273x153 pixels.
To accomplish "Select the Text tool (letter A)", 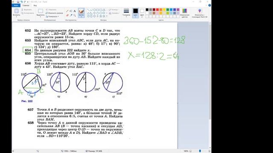I will [x=75, y=11].
